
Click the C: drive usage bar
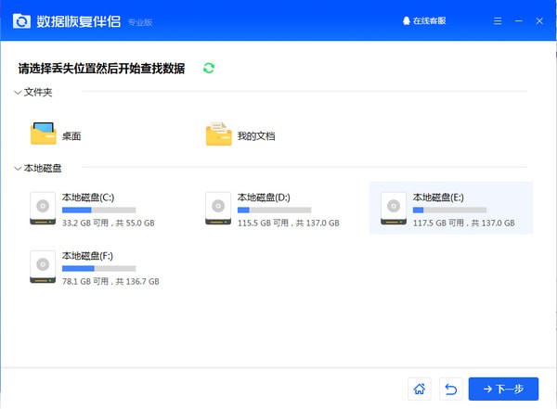pos(98,211)
